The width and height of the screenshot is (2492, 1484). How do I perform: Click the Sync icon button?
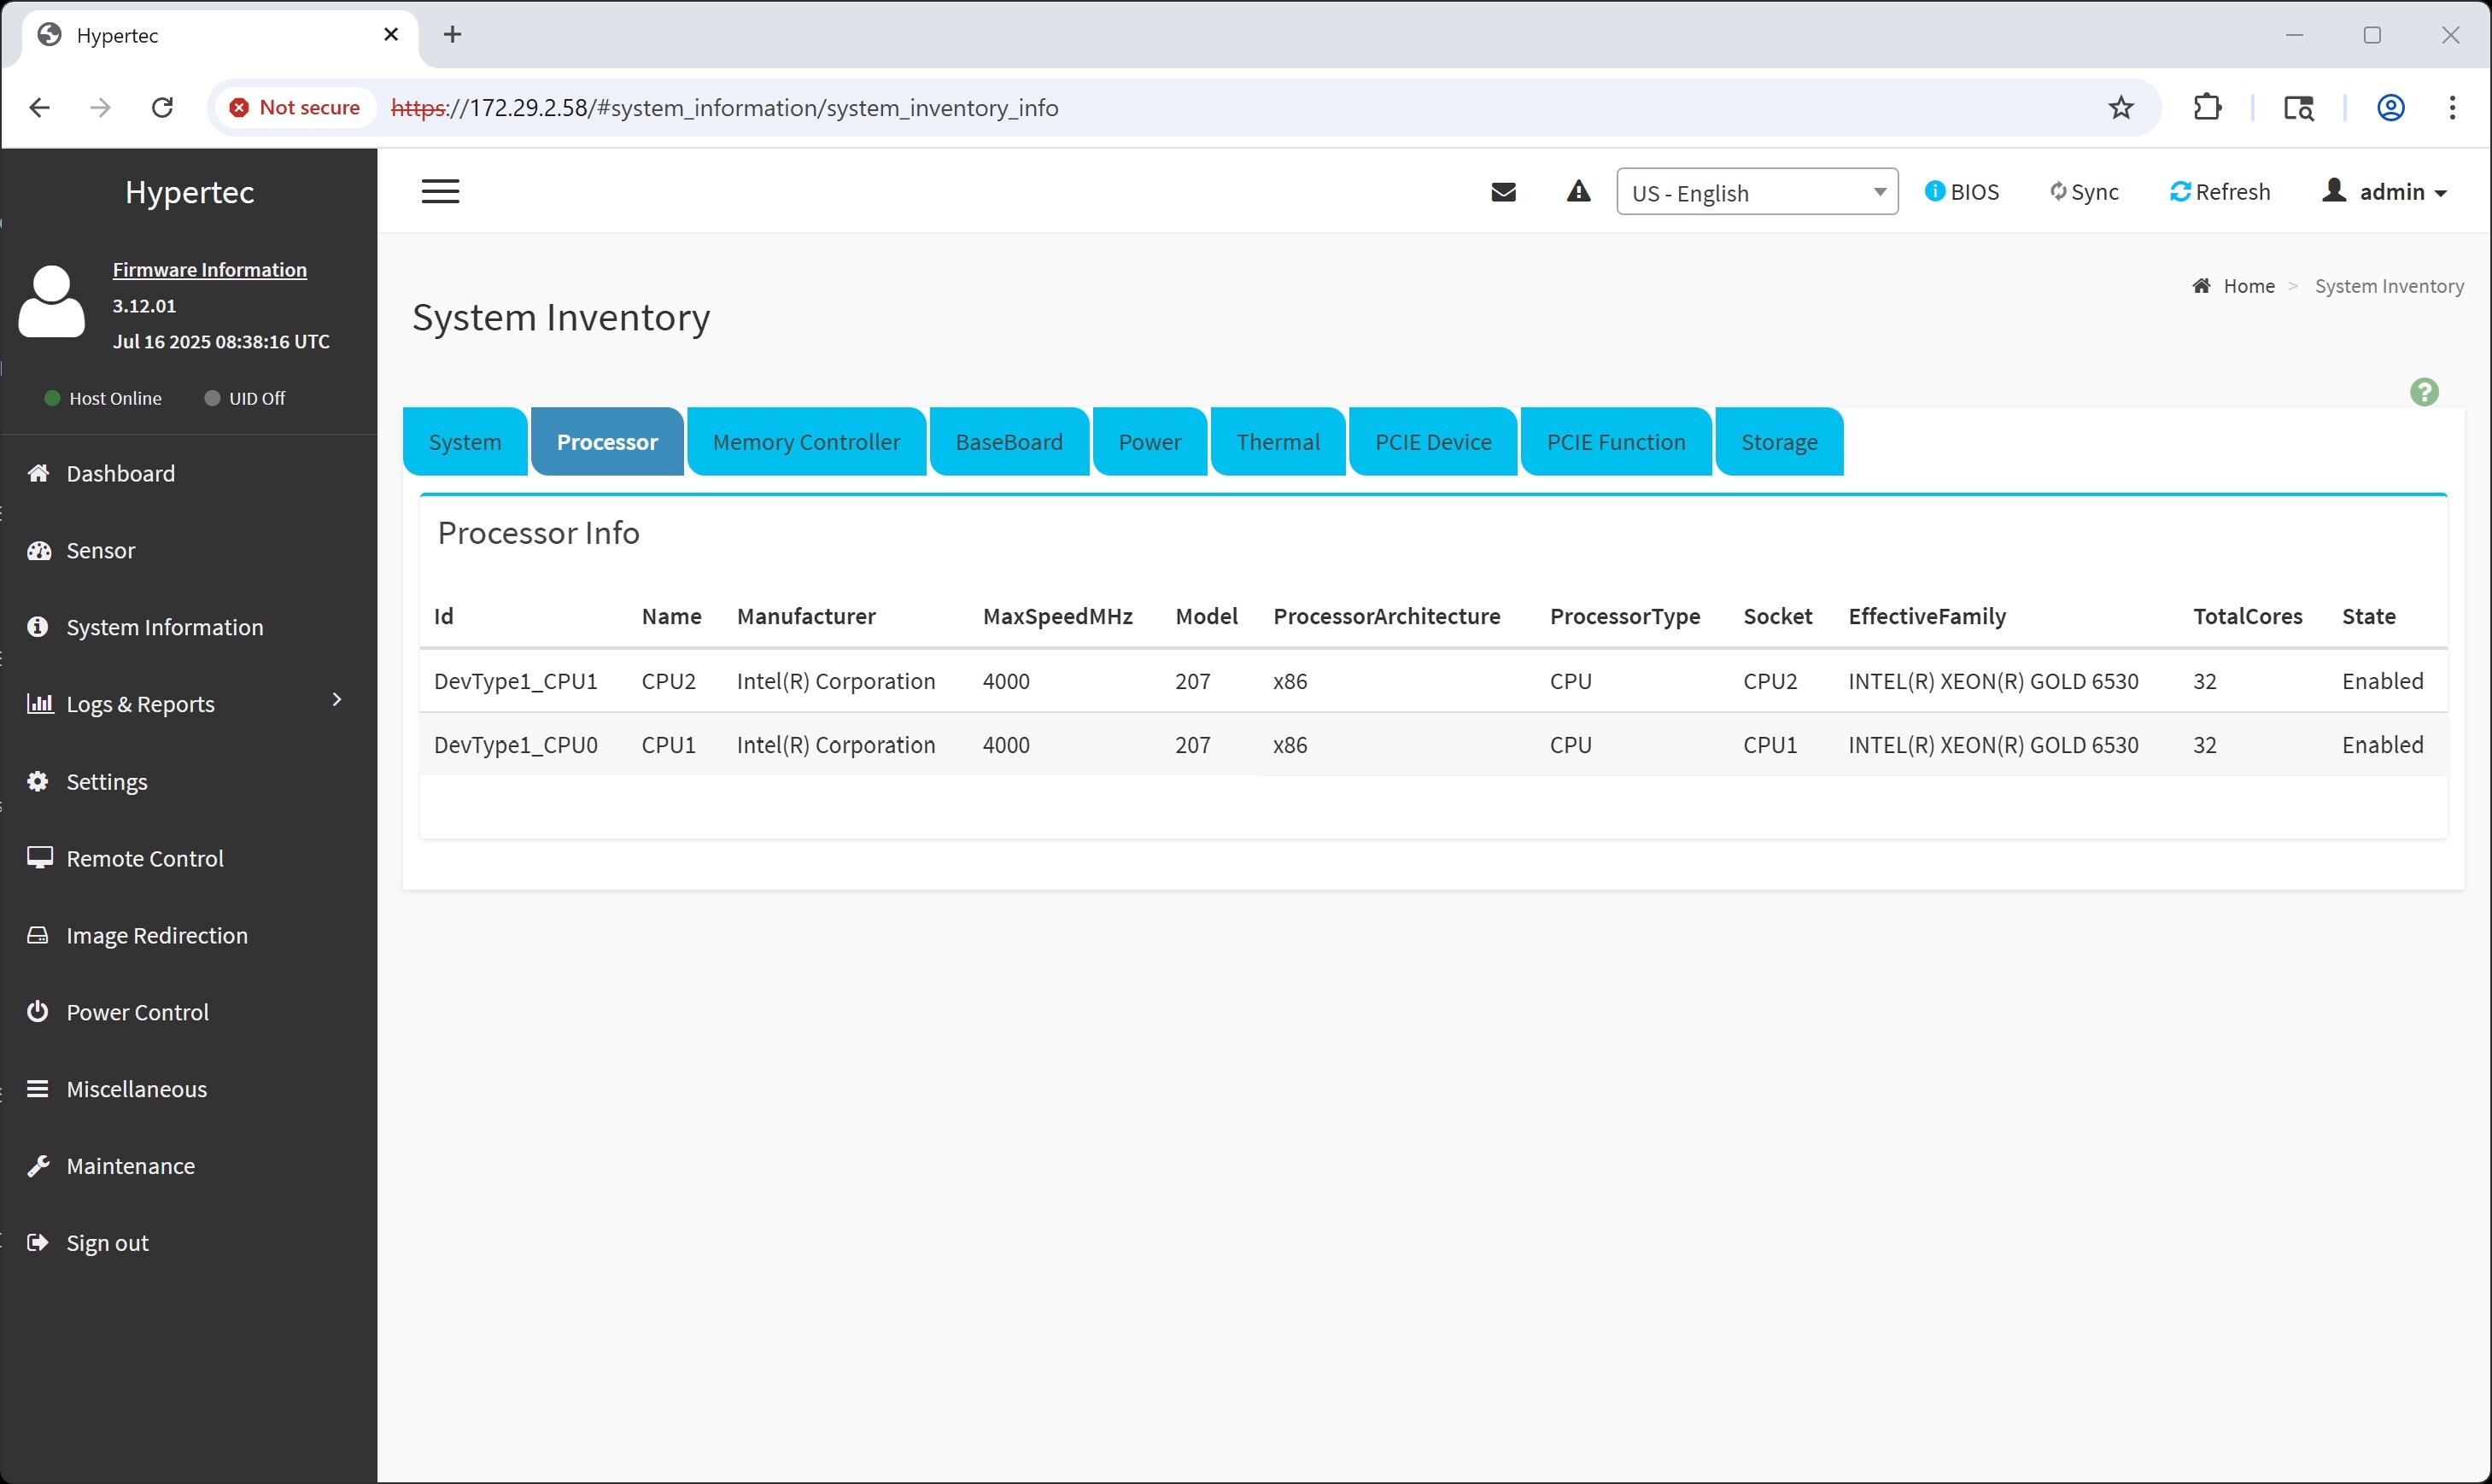point(2058,191)
